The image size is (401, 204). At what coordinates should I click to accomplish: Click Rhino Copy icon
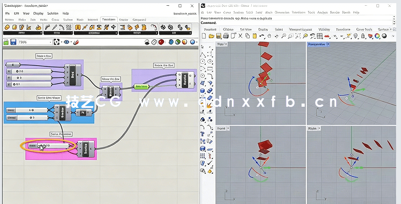point(247,36)
